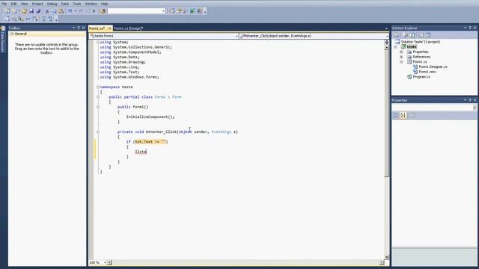
Task: Open the Project menu
Action: point(37,4)
